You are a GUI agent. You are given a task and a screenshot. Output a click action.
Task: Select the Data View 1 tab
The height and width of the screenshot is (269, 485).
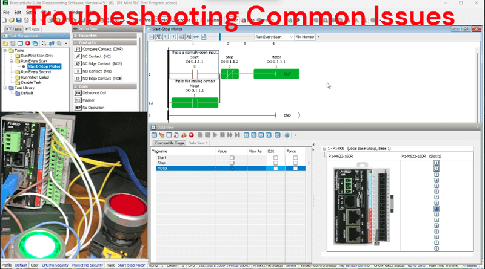click(198, 143)
